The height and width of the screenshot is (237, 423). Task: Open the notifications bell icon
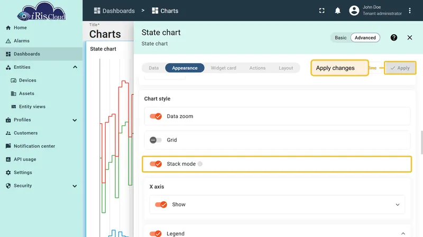337,11
